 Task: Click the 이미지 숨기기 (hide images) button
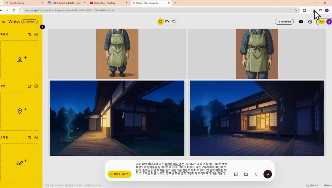[120, 174]
